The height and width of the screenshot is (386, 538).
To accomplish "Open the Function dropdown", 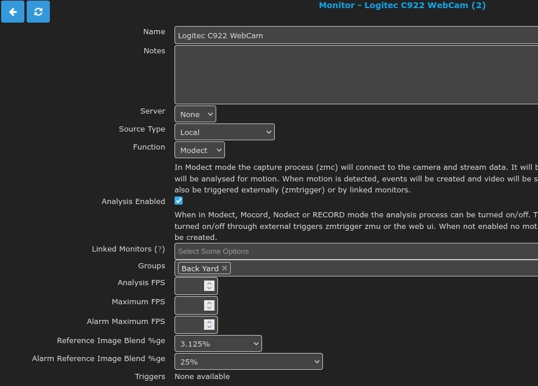I will [199, 150].
